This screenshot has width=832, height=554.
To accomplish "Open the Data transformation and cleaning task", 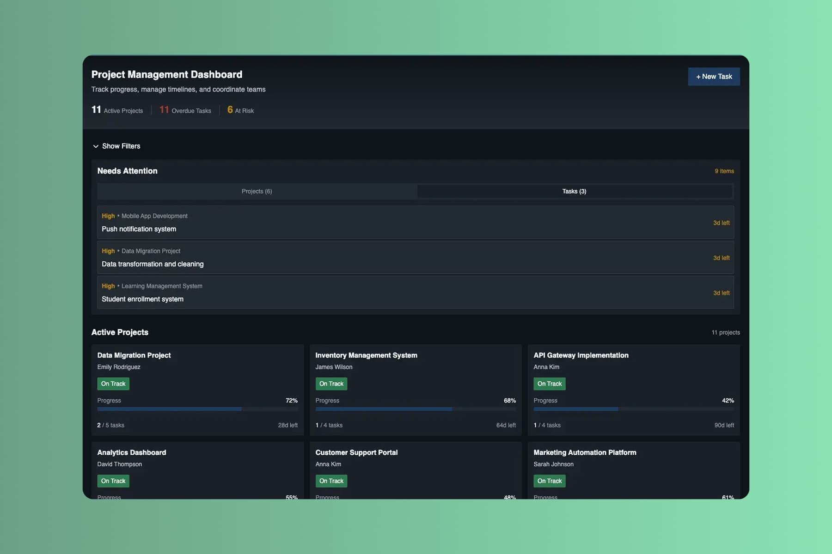I will (416, 258).
